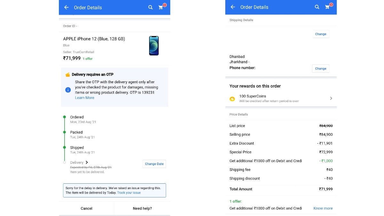Click Change button next to Phone number
384x216 pixels.
[321, 68]
